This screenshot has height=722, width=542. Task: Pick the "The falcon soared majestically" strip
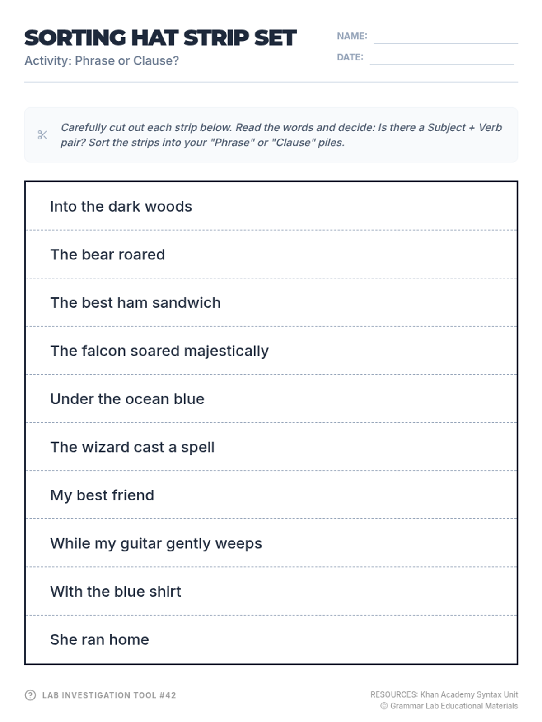click(x=271, y=351)
